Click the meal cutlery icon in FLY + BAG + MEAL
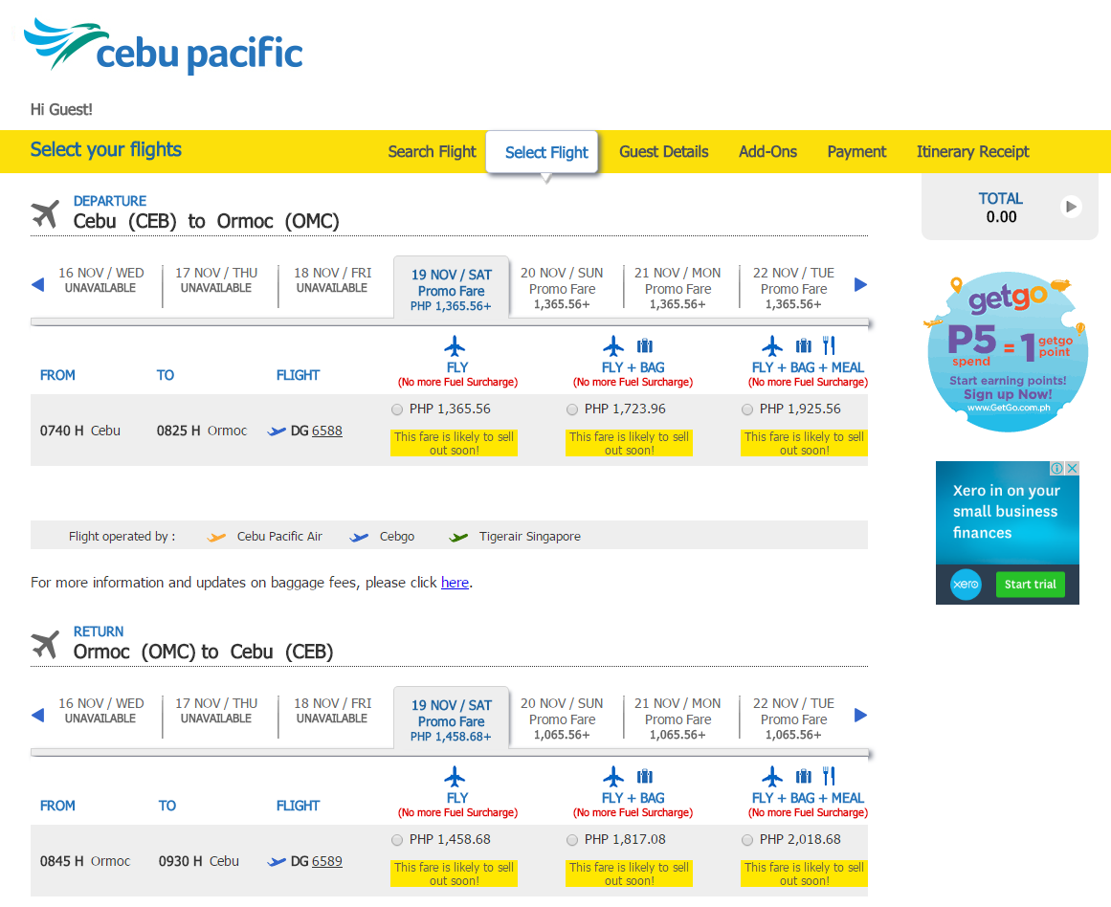 (x=830, y=344)
